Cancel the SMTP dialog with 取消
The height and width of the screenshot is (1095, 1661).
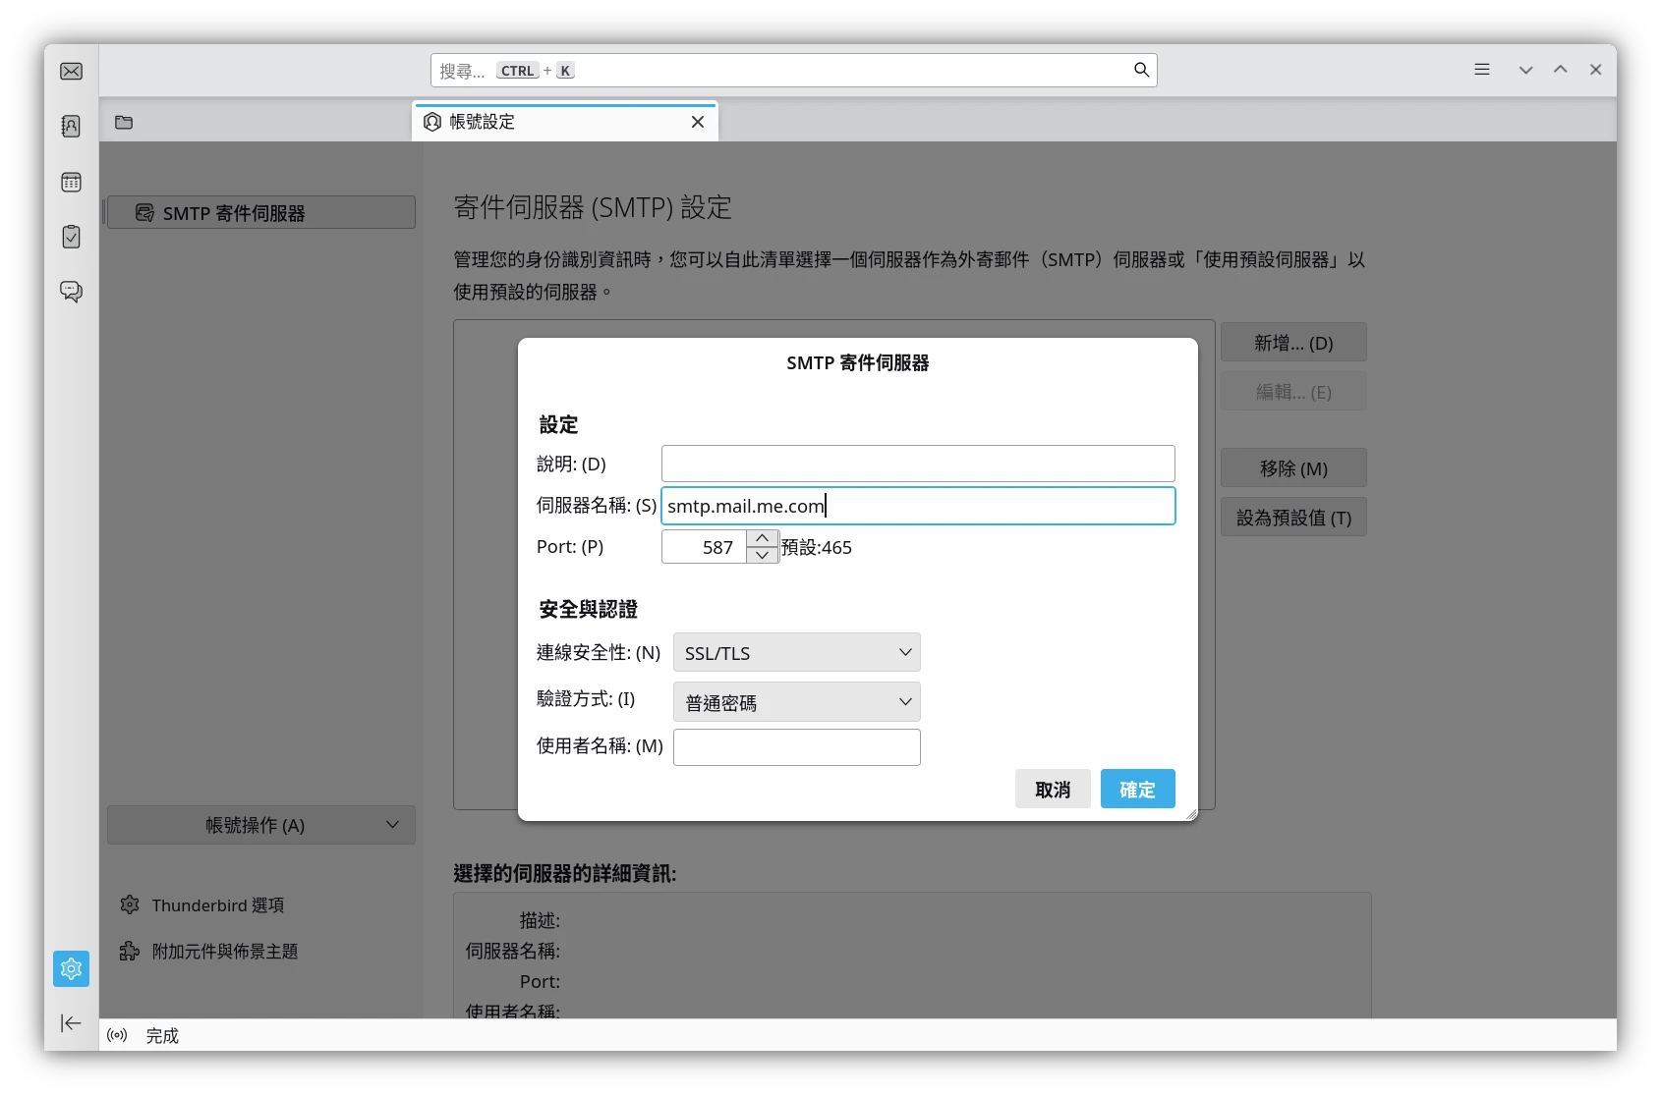point(1052,789)
